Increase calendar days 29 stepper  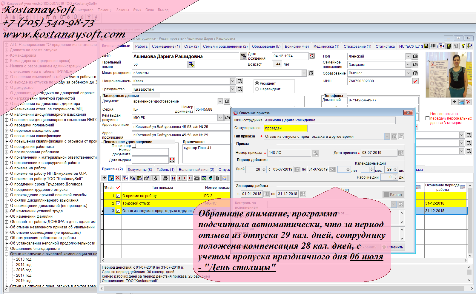[395, 168]
